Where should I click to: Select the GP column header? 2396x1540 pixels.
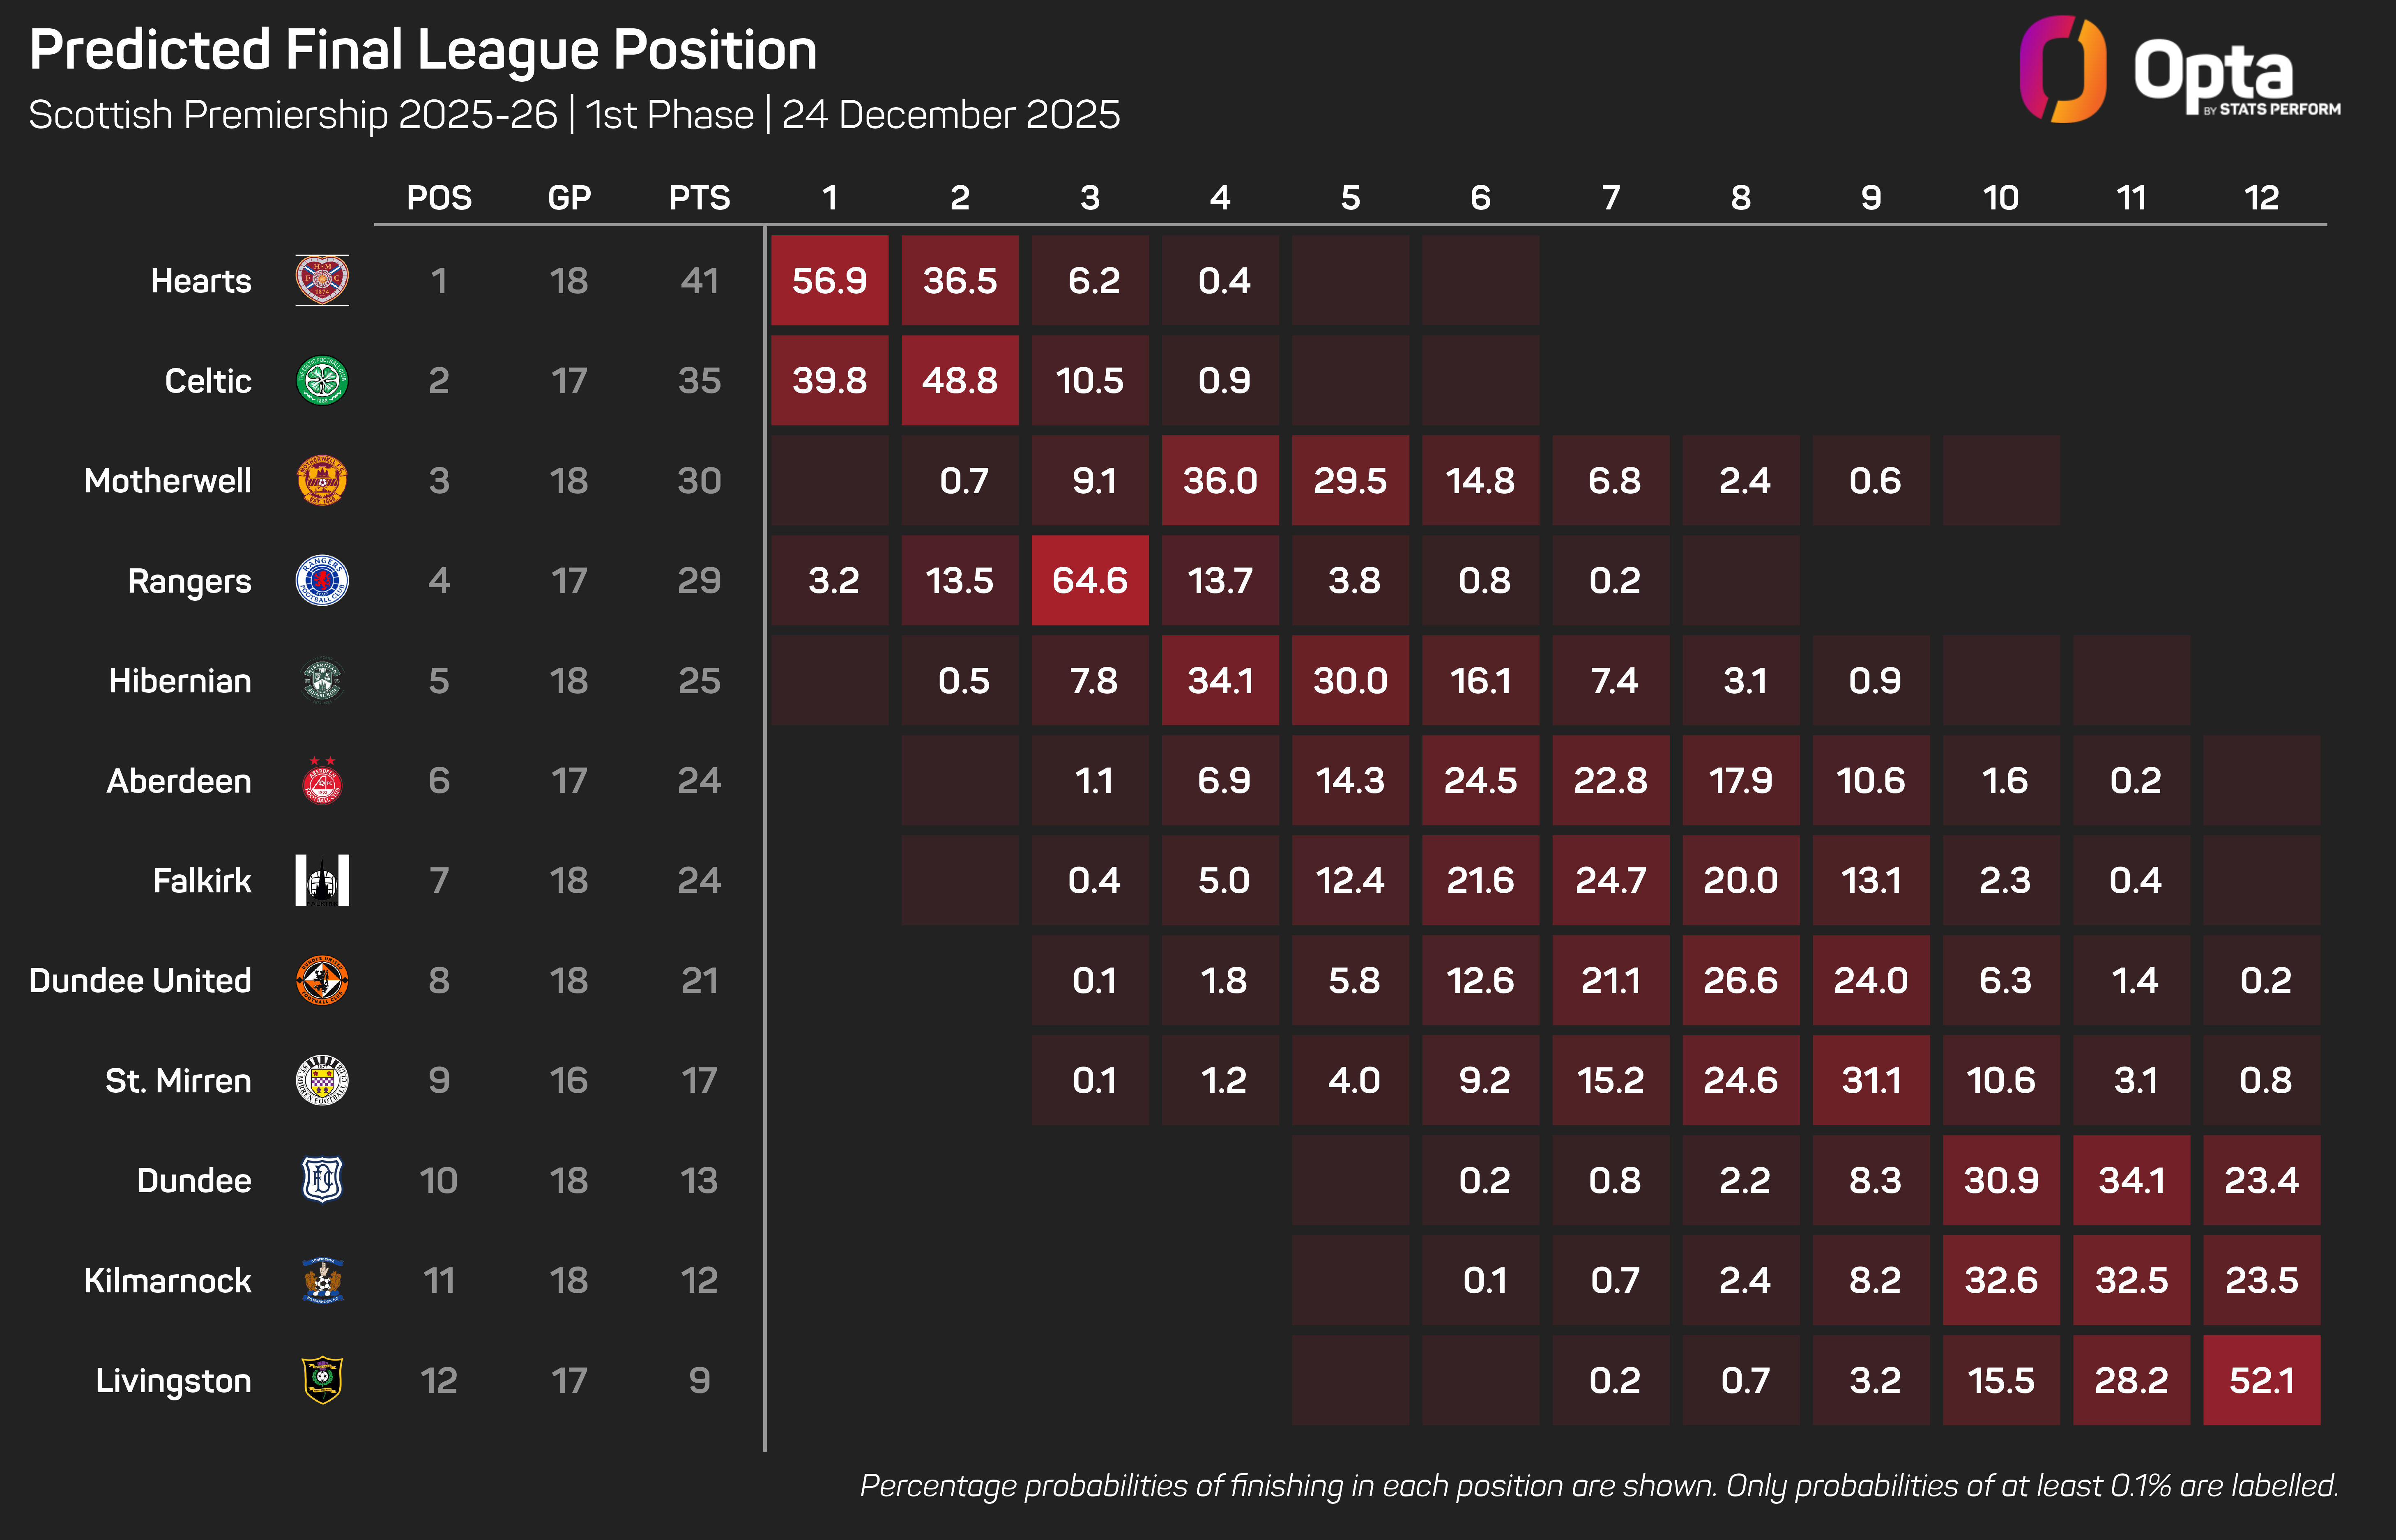[569, 198]
